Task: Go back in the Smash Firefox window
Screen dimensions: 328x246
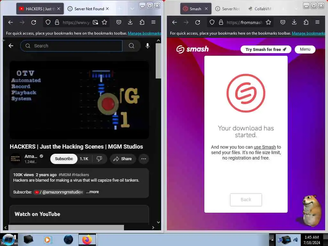Action: coord(175,22)
